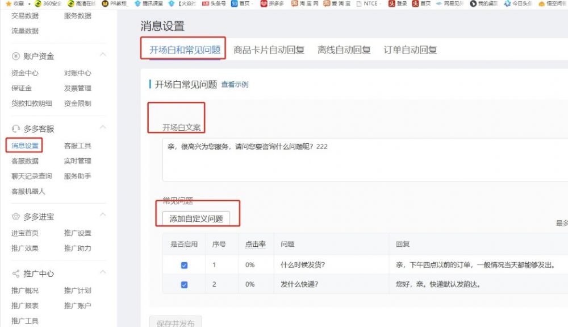The image size is (568, 327).
Task: Open 推广概况 page
Action: pos(24,291)
